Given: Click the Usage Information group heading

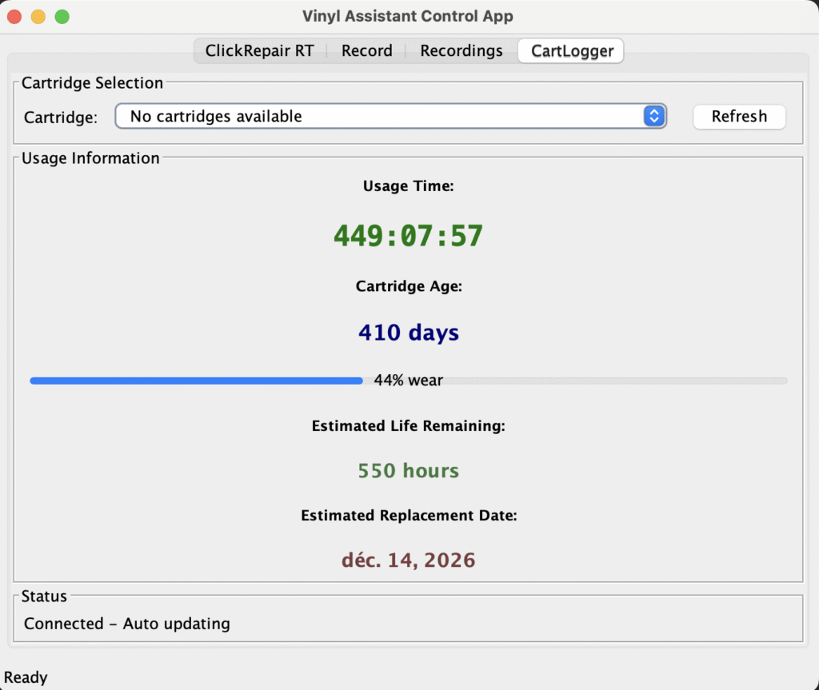Looking at the screenshot, I should (x=90, y=158).
